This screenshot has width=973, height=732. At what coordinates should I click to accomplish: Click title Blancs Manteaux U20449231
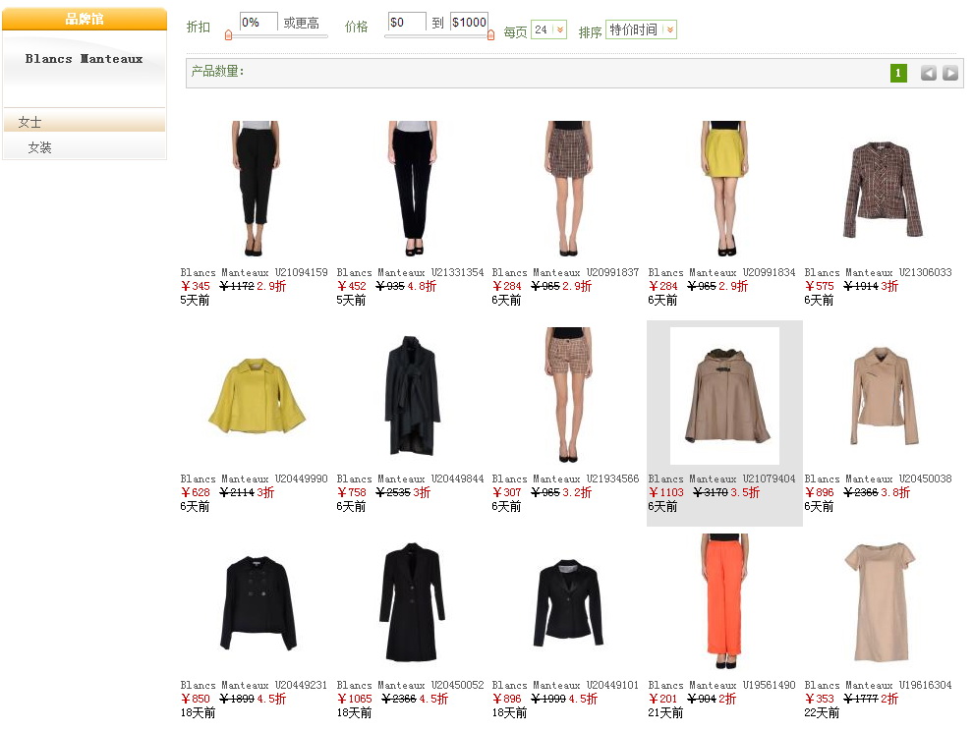(x=254, y=686)
